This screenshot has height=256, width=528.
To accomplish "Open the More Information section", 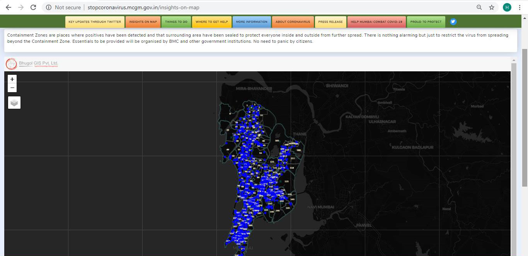I will [251, 22].
